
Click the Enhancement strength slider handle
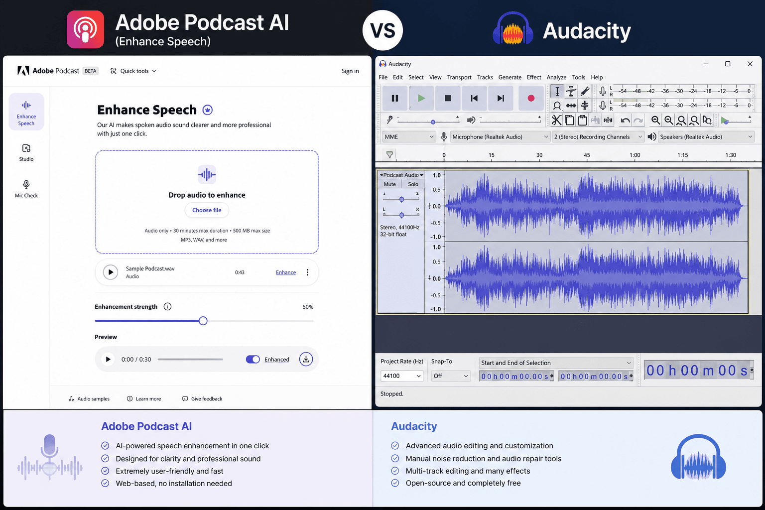click(x=203, y=321)
